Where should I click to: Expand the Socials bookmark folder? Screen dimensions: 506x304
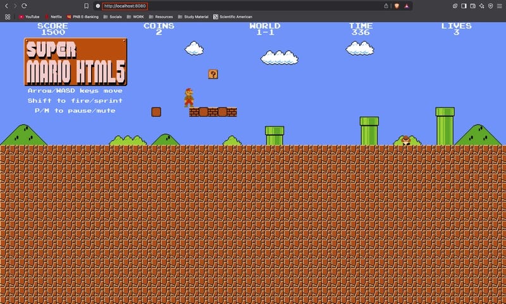(x=113, y=17)
